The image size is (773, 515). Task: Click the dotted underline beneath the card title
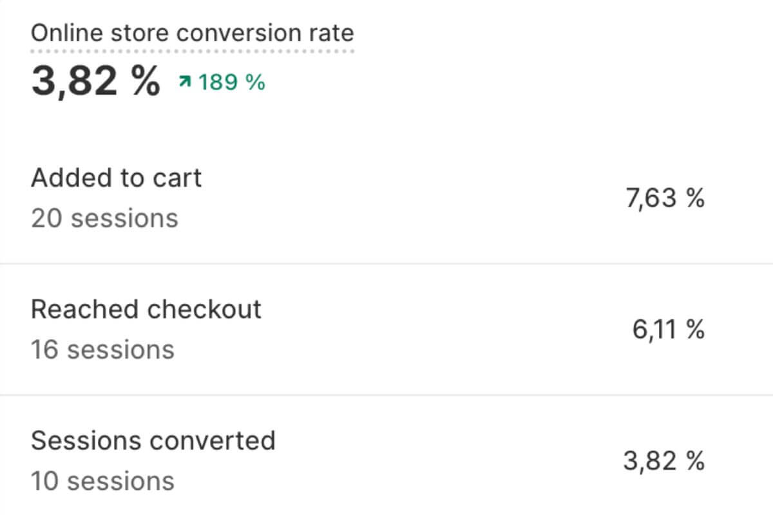click(x=193, y=50)
